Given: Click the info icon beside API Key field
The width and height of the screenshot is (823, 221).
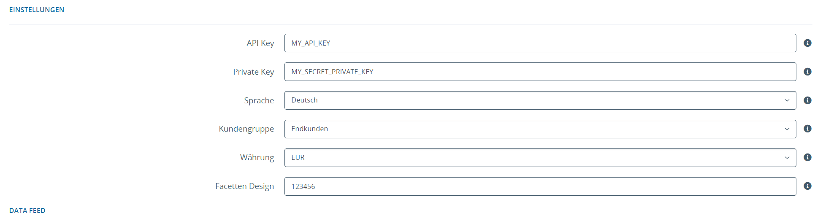Looking at the screenshot, I should pos(807,43).
